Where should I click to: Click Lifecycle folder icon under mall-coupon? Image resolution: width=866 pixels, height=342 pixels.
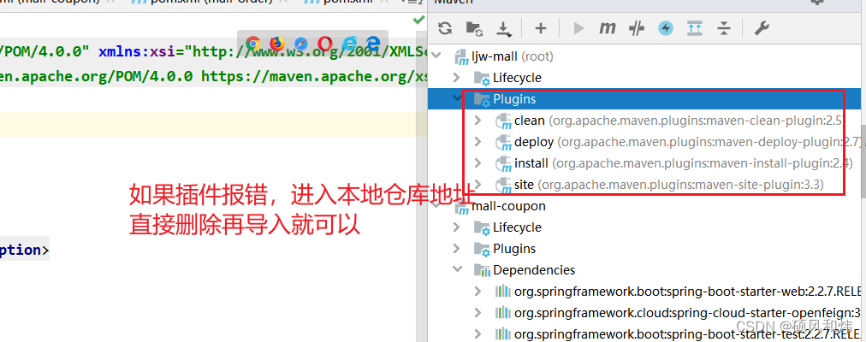(482, 227)
